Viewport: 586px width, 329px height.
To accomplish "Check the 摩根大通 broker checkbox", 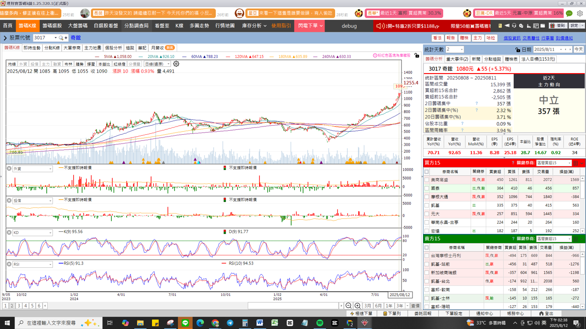I will (x=427, y=197).
